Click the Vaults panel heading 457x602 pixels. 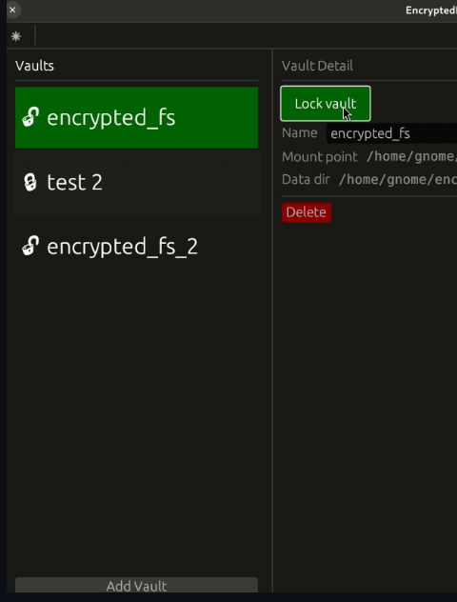[x=34, y=66]
